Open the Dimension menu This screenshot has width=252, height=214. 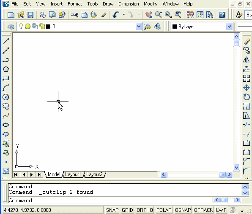(x=129, y=4)
